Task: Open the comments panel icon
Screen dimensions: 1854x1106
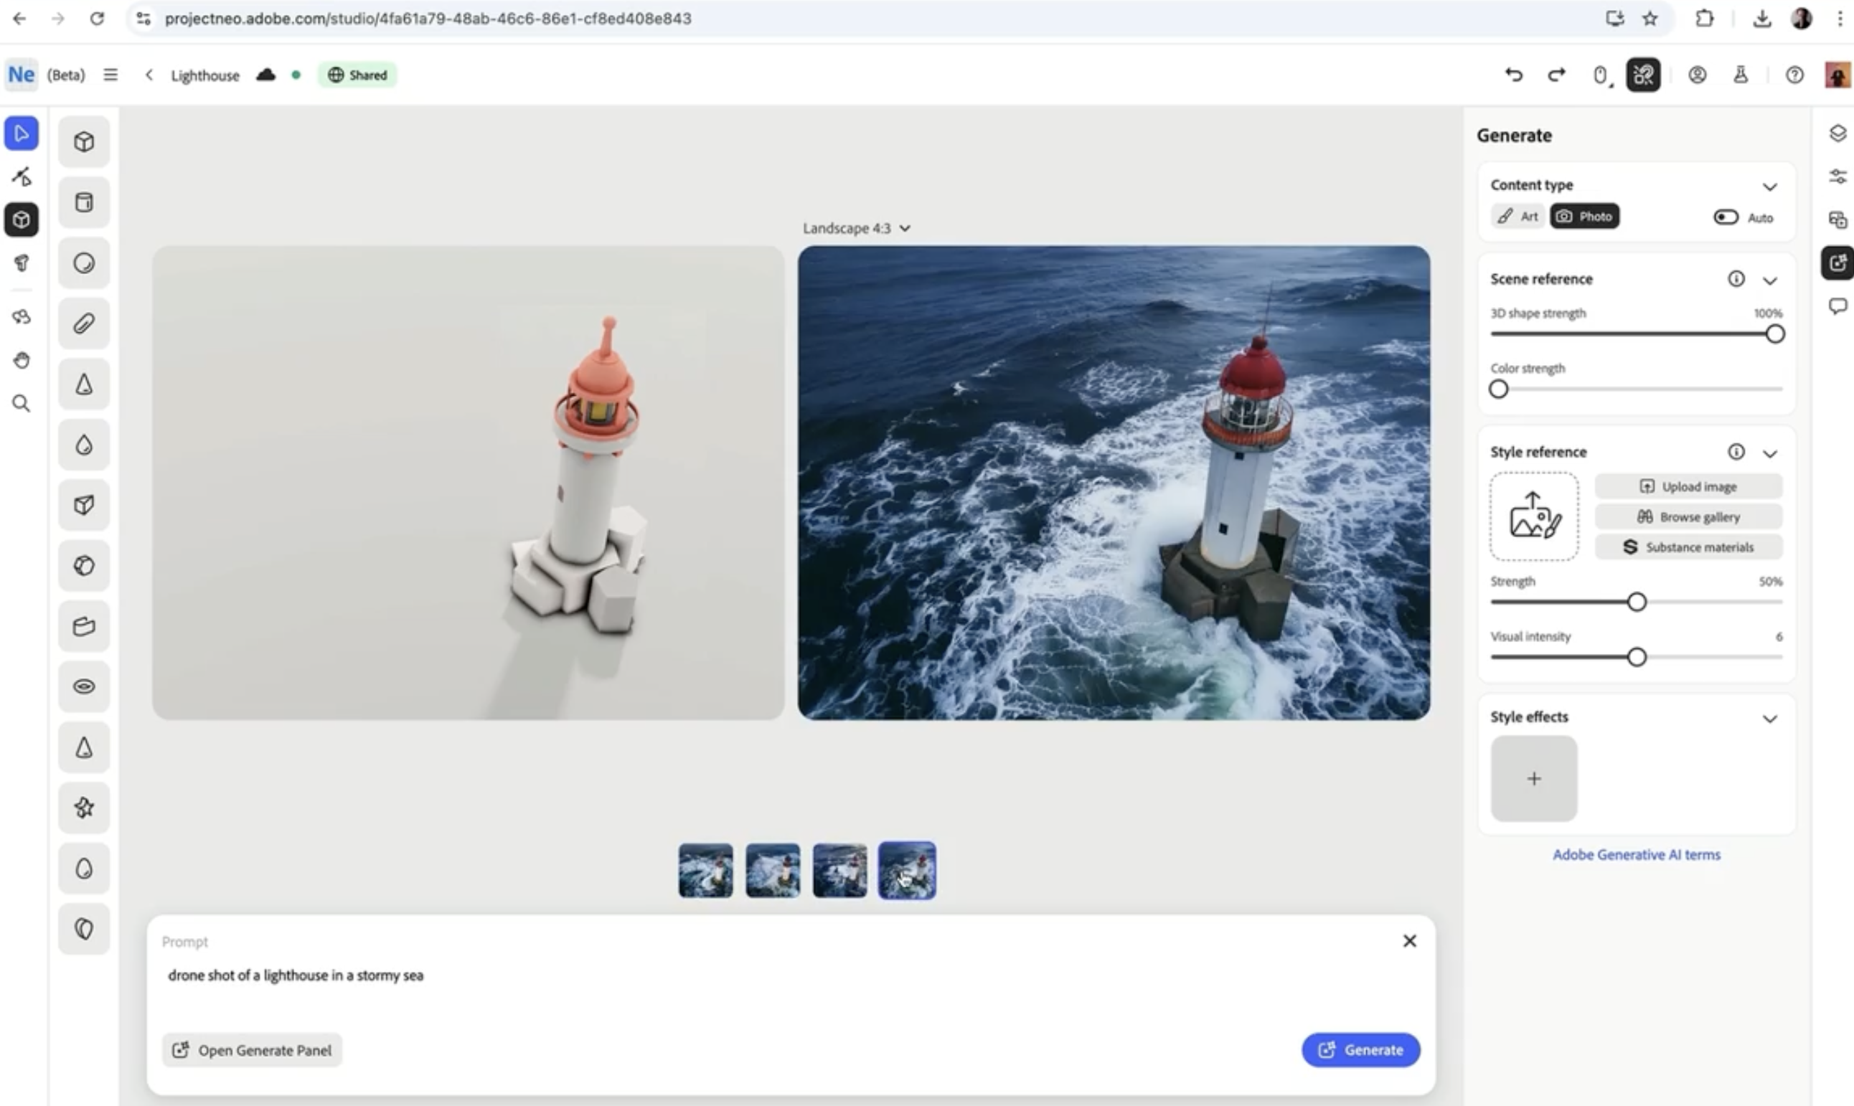Action: point(1837,306)
